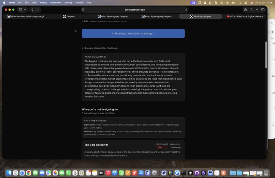Open the Bookmarks menu
Screen dimensions: 275x178
tap(56, 3)
